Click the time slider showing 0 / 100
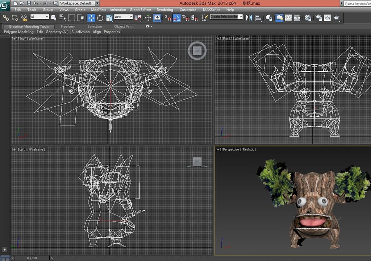Image resolution: width=371 pixels, height=261 pixels. [x=32, y=258]
